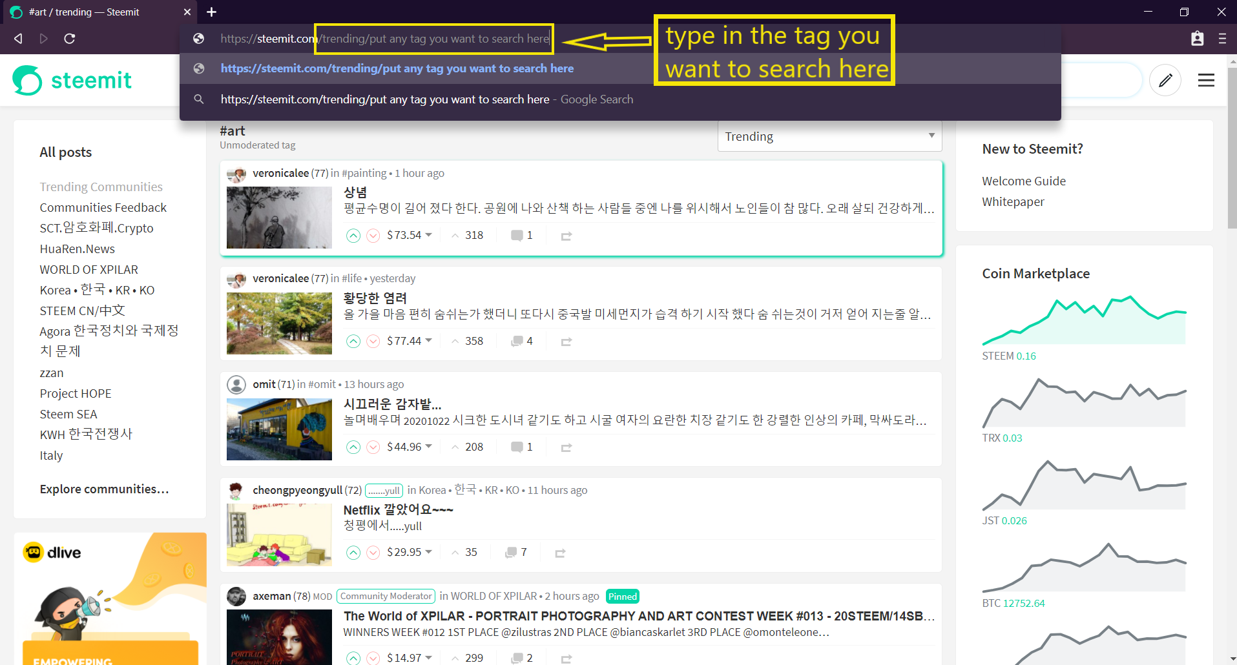1237x665 pixels.
Task: Resteem the Netflix post
Action: (x=560, y=553)
